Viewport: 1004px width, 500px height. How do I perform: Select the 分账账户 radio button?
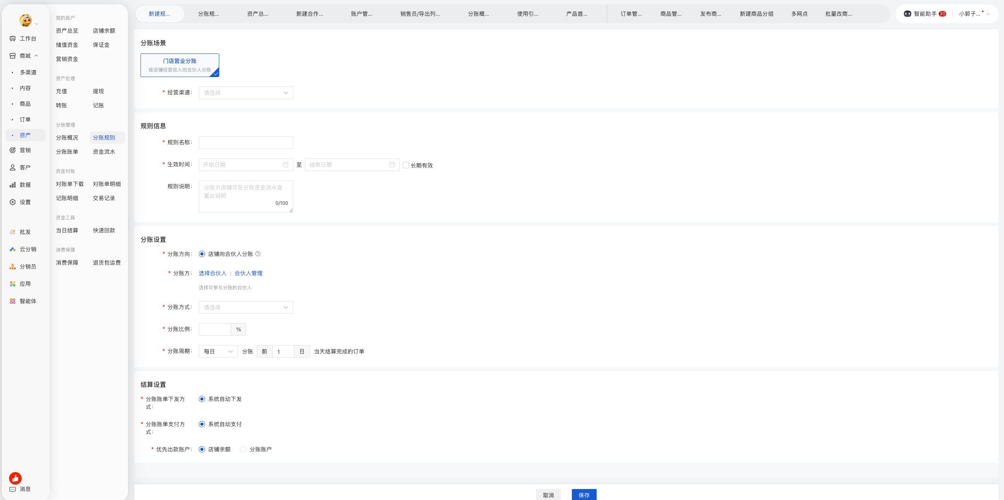243,449
